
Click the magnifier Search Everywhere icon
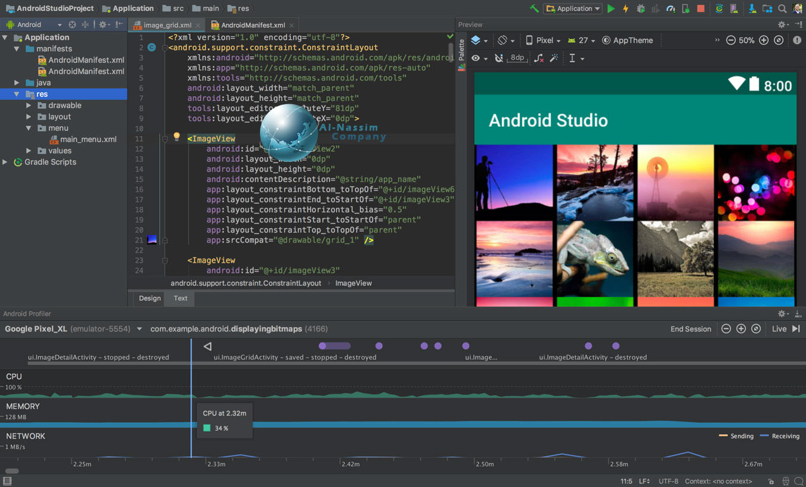point(782,8)
